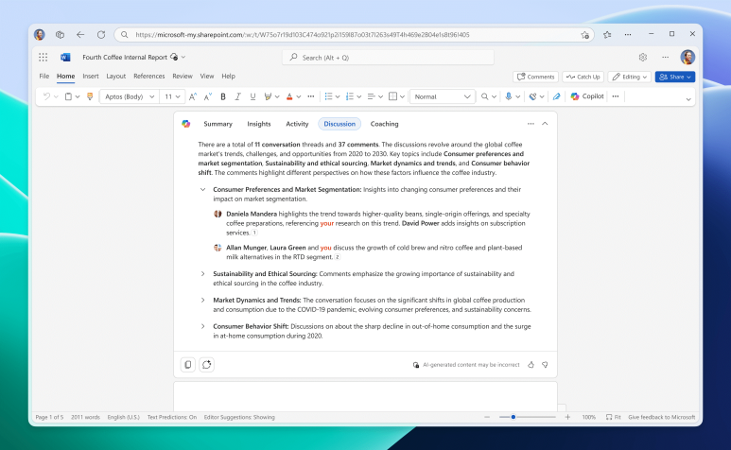This screenshot has width=731, height=450.
Task: Copy the Copilot summary with the copy icon
Action: coord(188,364)
